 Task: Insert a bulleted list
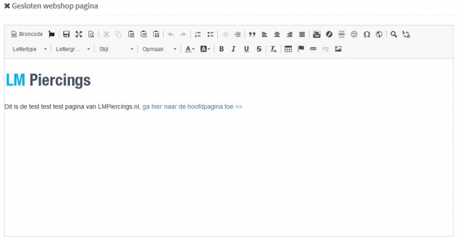pos(210,35)
